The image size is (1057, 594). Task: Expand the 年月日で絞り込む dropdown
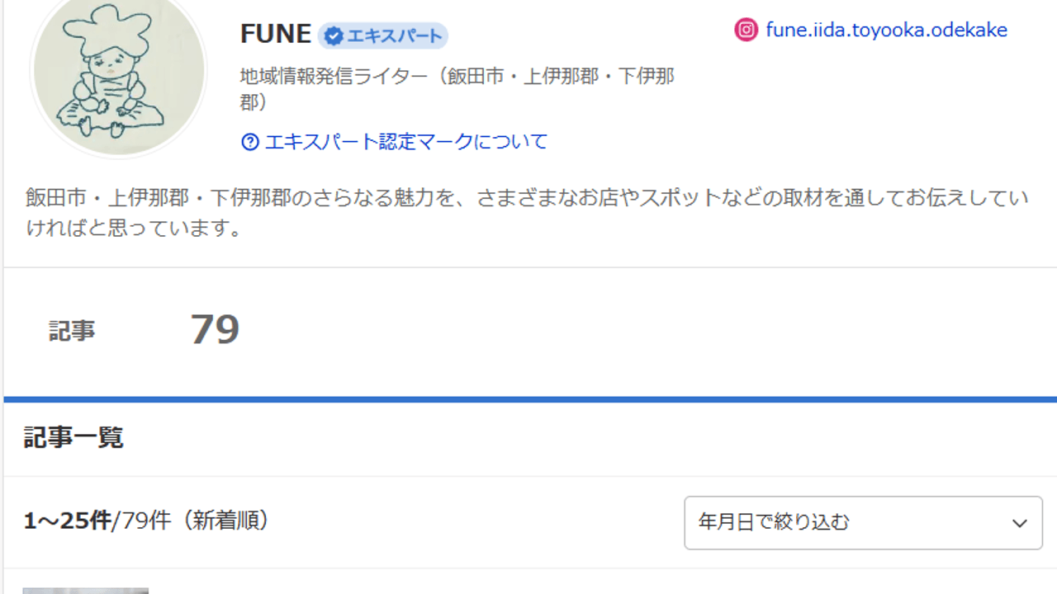point(863,522)
